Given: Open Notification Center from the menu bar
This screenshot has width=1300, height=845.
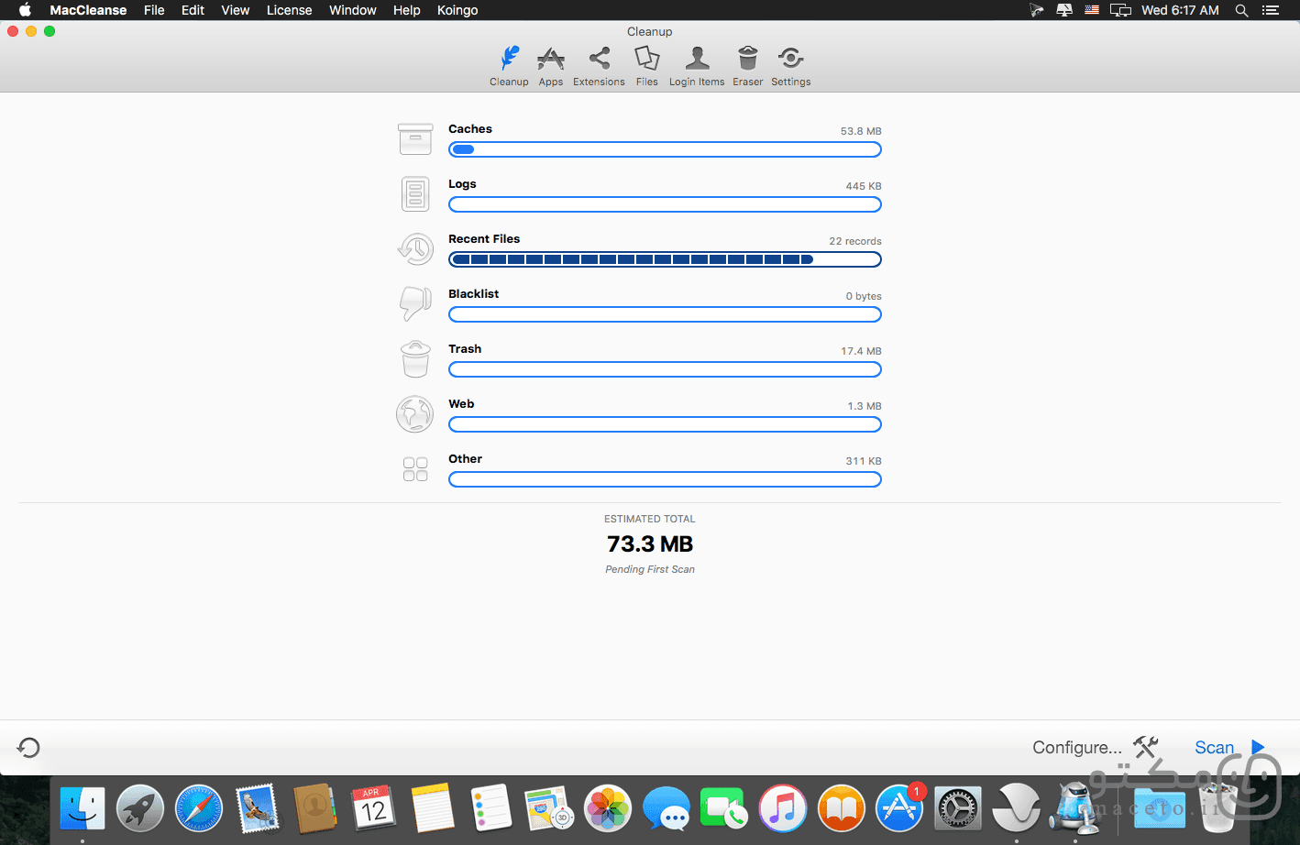Looking at the screenshot, I should (1271, 10).
